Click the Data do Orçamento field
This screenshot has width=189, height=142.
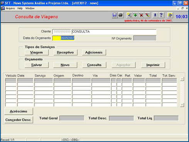pyautogui.click(x=63, y=38)
